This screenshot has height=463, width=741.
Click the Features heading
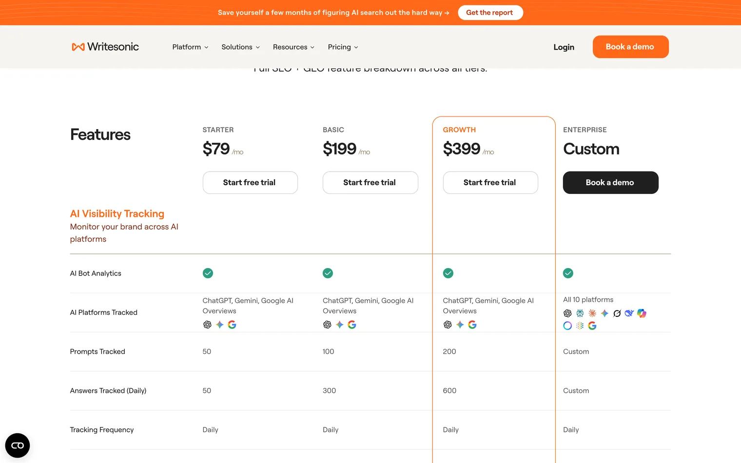pos(100,135)
